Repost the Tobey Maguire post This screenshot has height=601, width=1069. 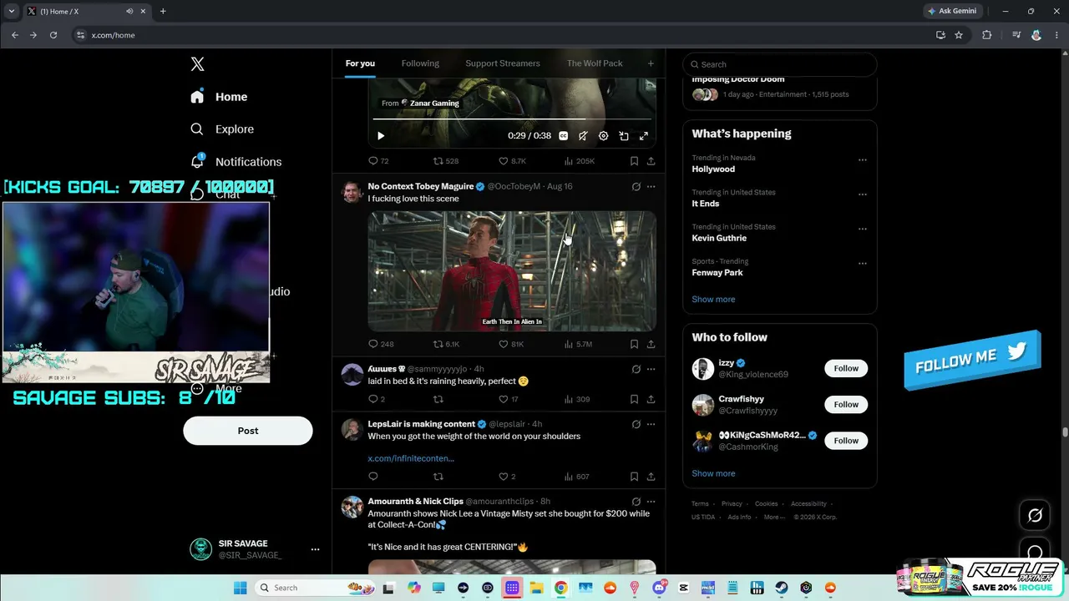pyautogui.click(x=446, y=344)
